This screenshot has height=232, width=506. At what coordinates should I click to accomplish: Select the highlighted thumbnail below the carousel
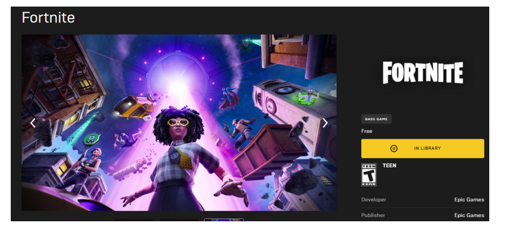click(224, 219)
